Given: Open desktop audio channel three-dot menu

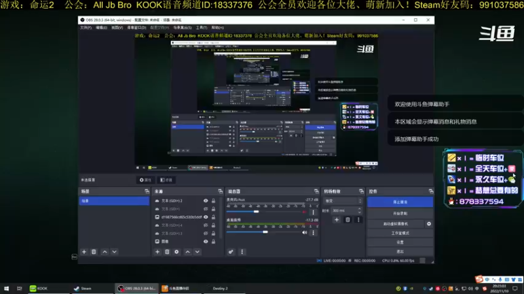Looking at the screenshot, I should tap(313, 233).
